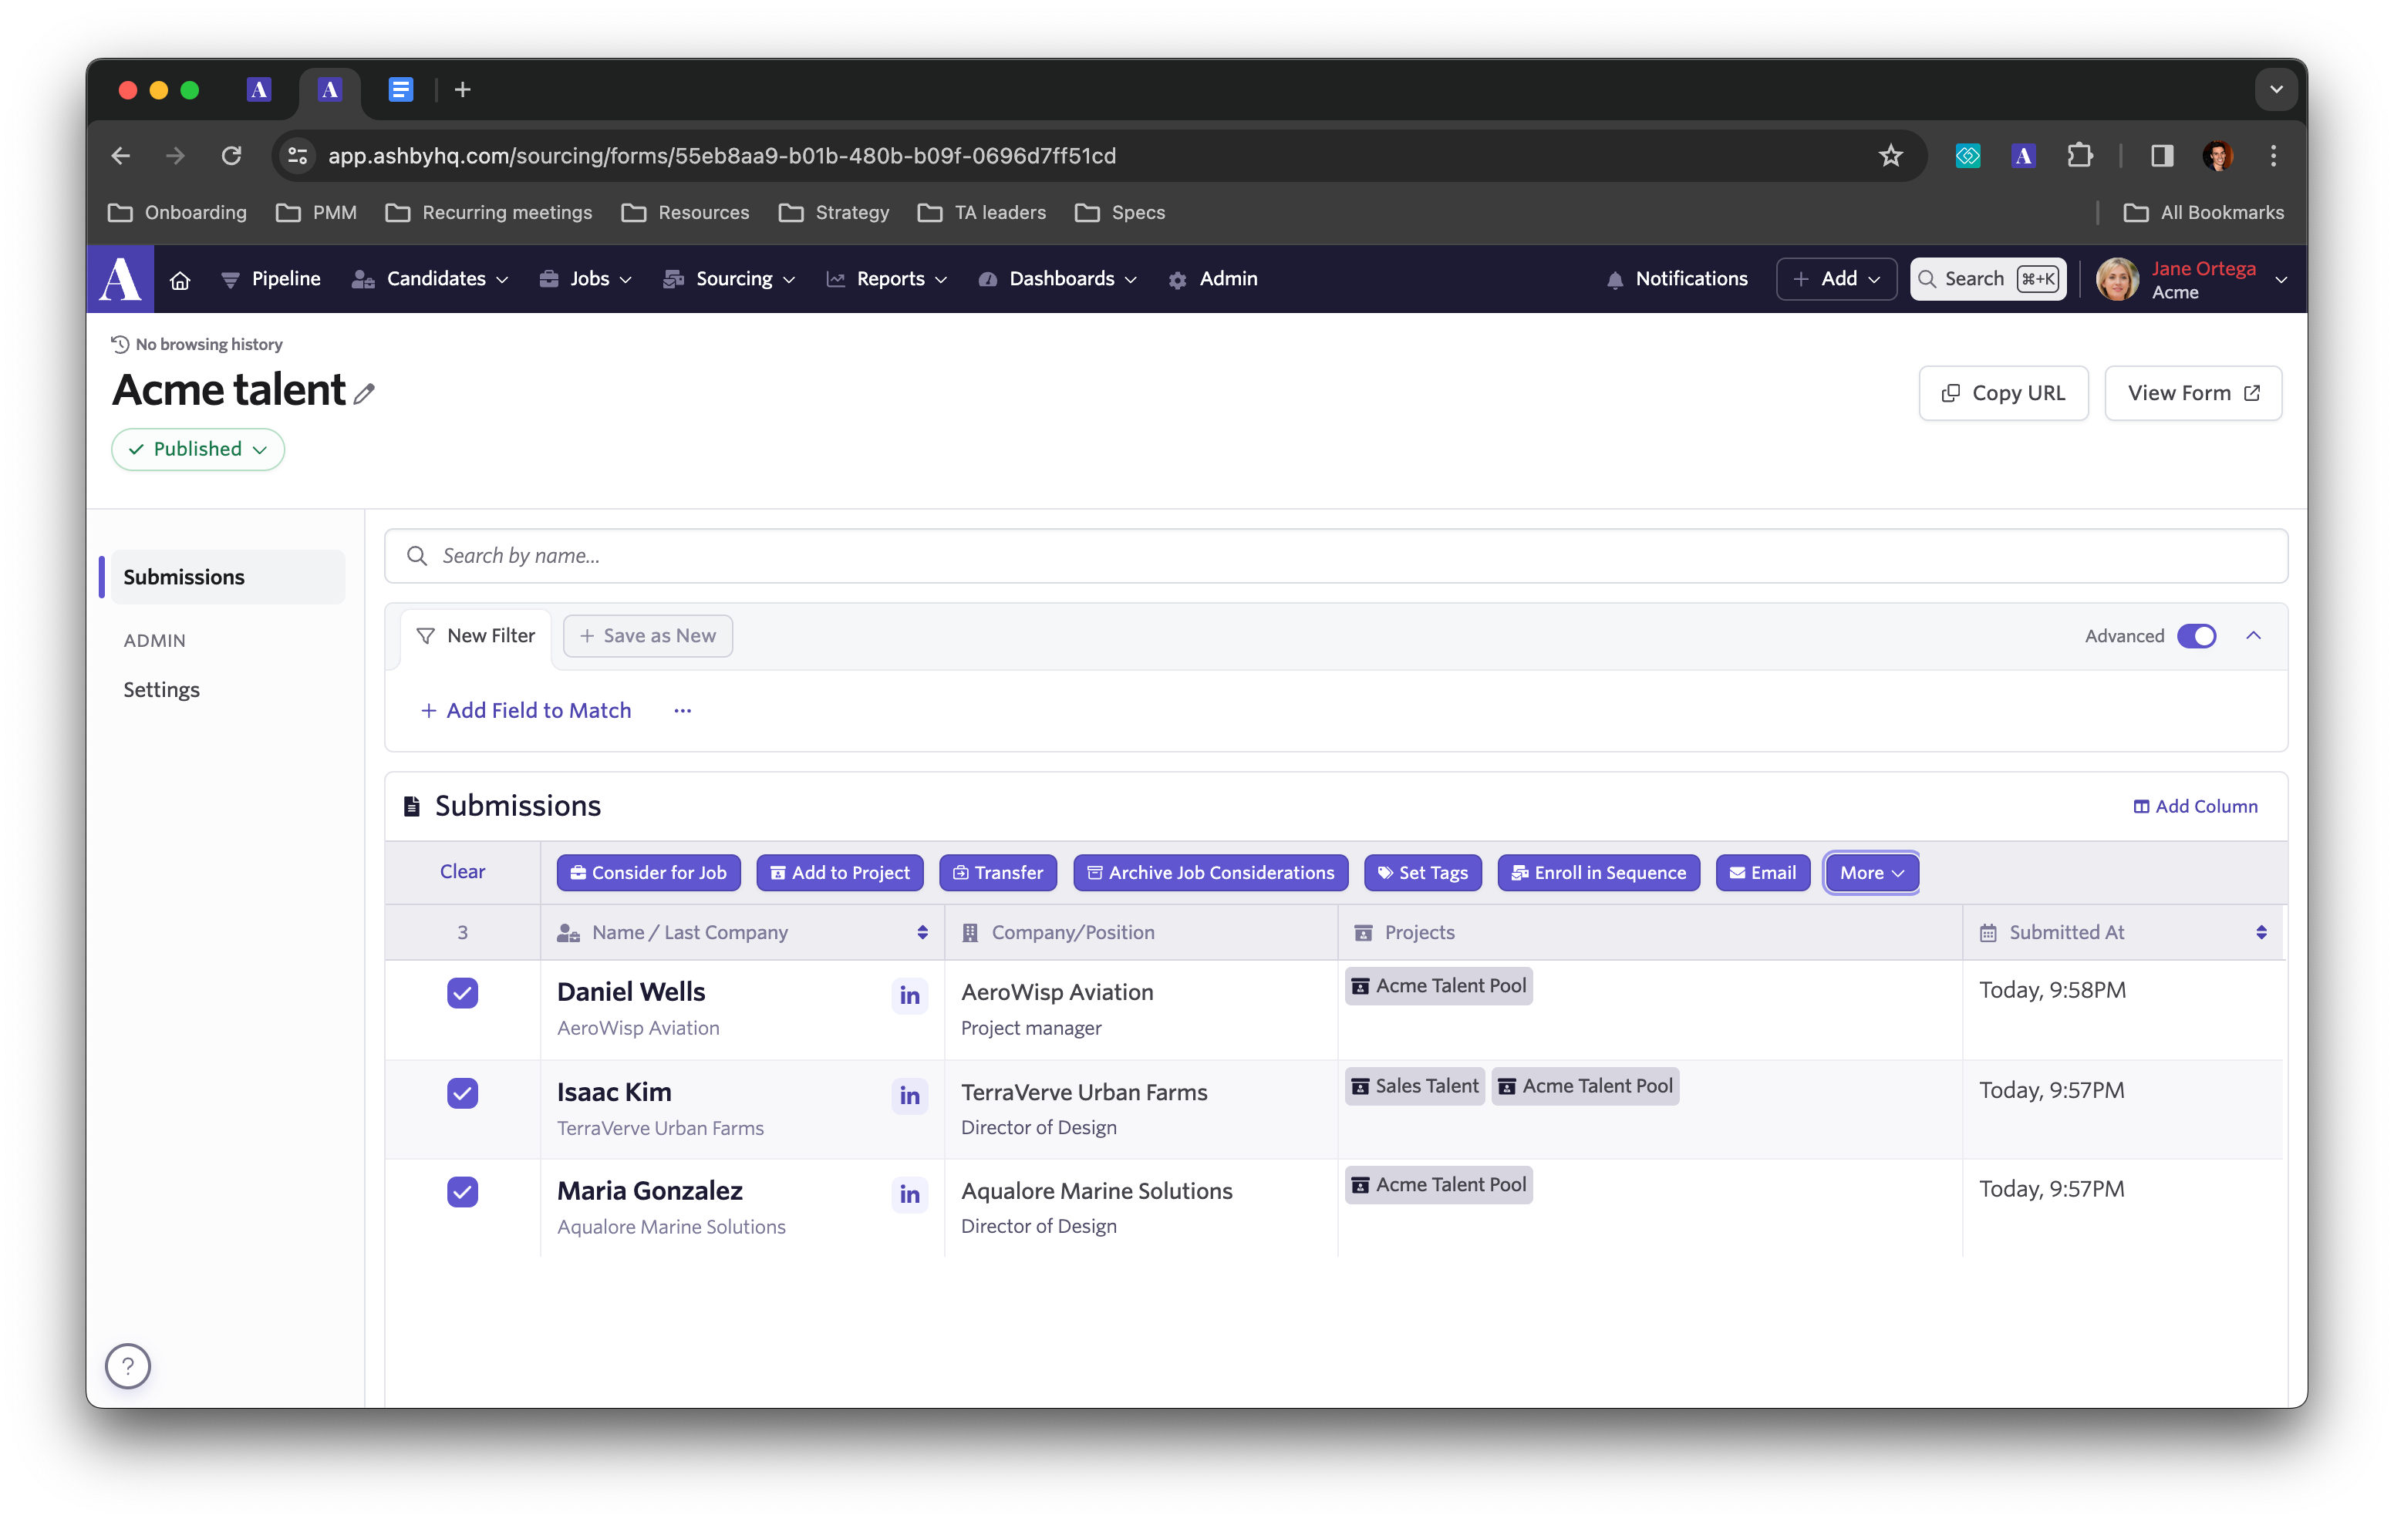Click the pencil icon to rename Acme talent
The height and width of the screenshot is (1522, 2394).
coord(365,394)
